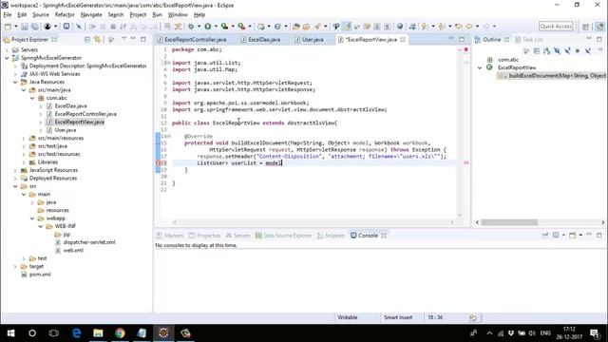Image resolution: width=608 pixels, height=342 pixels.
Task: Click the Open Console icon
Action: pos(573,236)
